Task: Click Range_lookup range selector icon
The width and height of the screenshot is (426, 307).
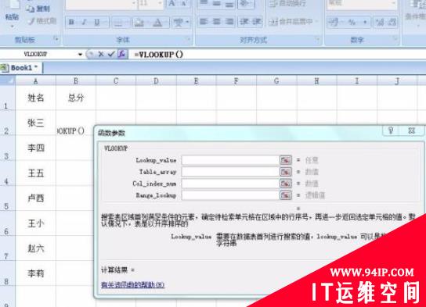Action: point(286,195)
